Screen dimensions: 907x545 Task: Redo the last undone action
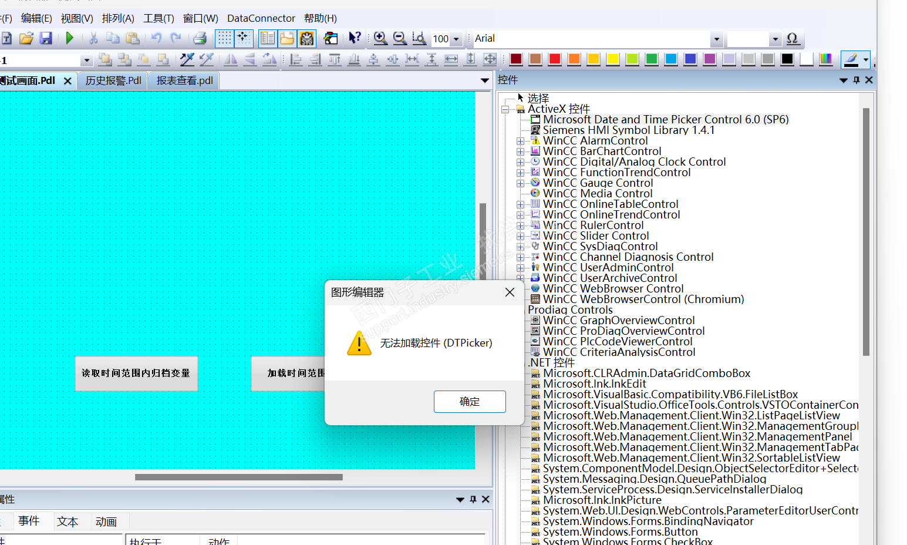coord(176,39)
